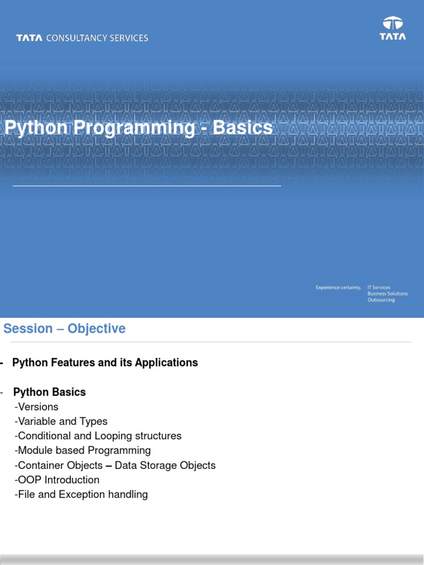This screenshot has height=565, width=424.
Task: Click the 'Business Solutions' text
Action: point(388,294)
